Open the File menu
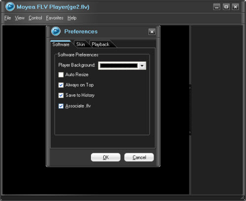Viewport: 246px width, 201px height. tap(7, 18)
